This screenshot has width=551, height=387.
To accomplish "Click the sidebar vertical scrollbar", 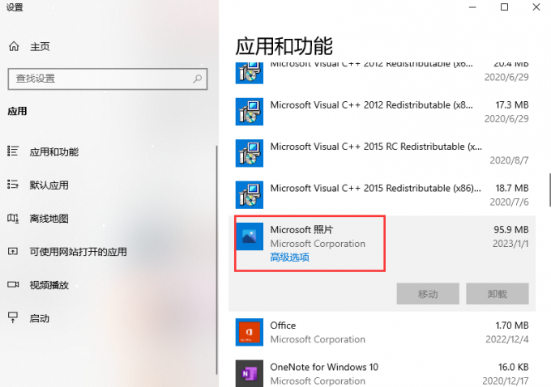I will (x=216, y=260).
